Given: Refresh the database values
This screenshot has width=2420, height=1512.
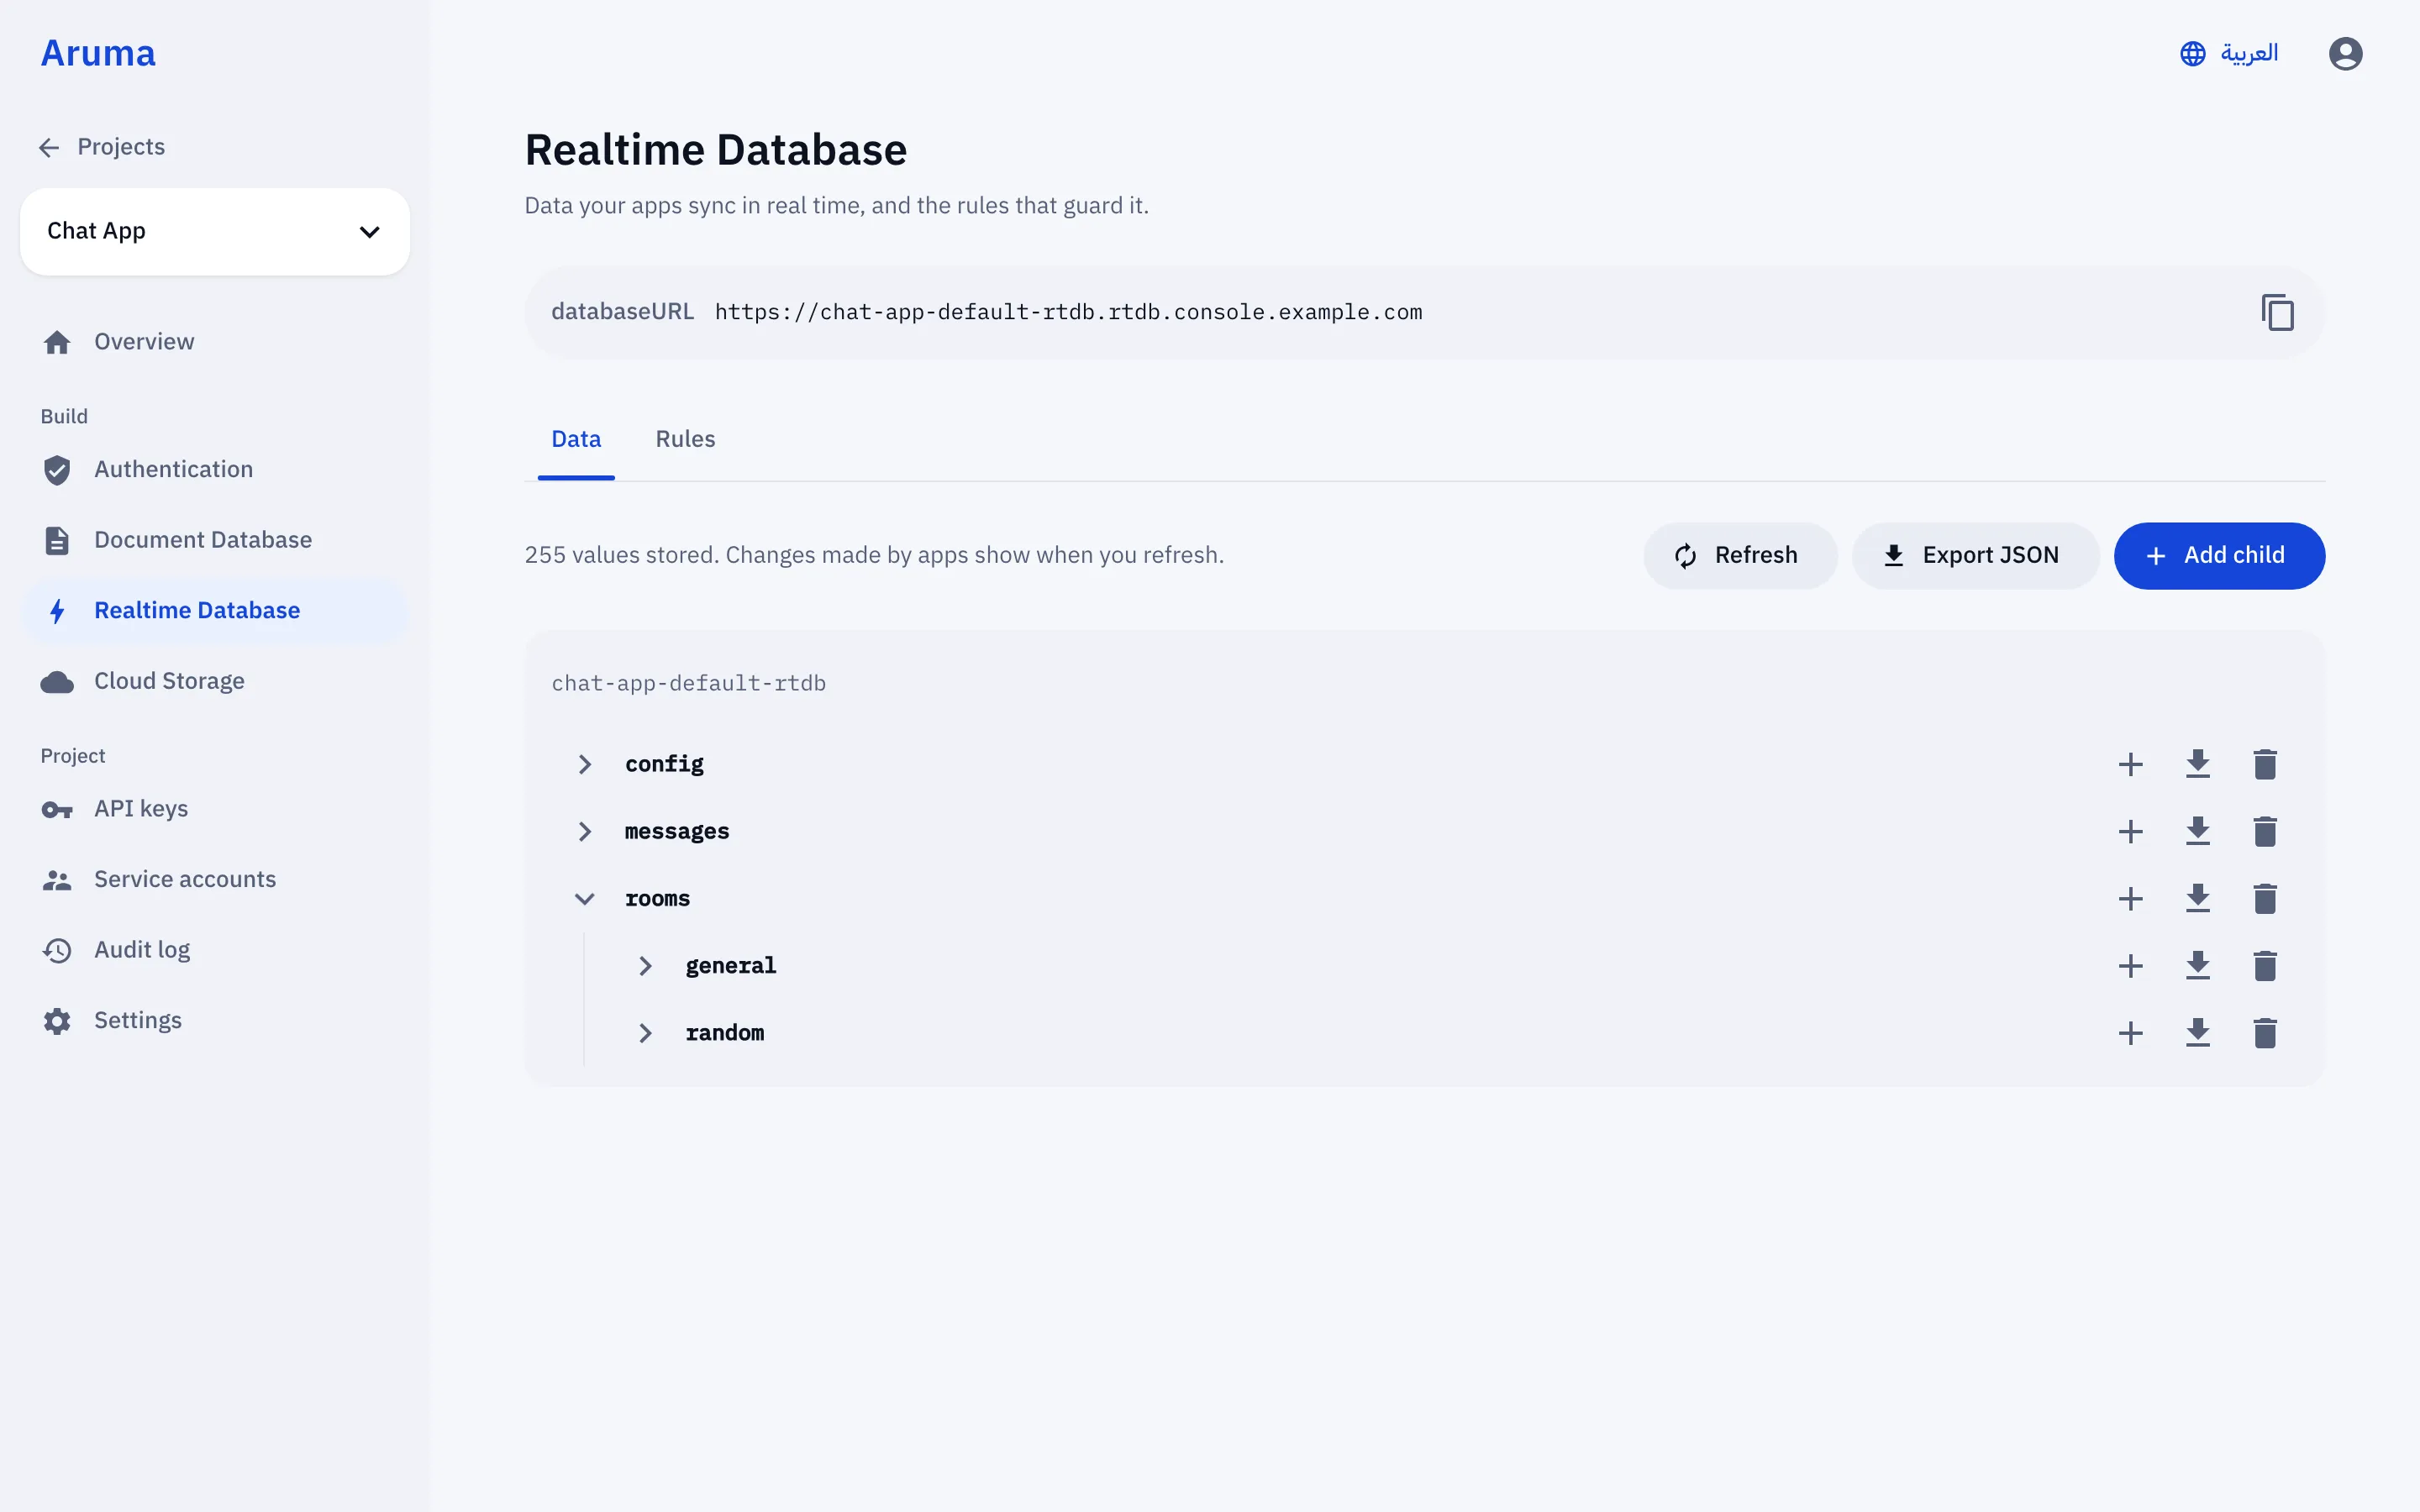Looking at the screenshot, I should click(x=1740, y=555).
